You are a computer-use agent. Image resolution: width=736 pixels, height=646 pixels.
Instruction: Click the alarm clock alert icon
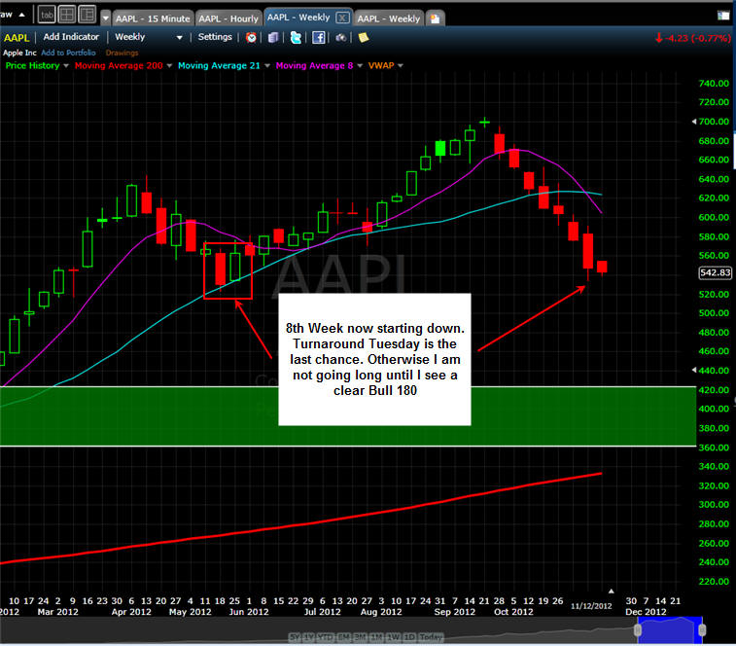click(251, 38)
